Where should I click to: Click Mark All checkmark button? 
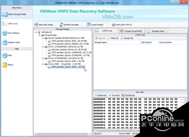[x=113, y=38]
